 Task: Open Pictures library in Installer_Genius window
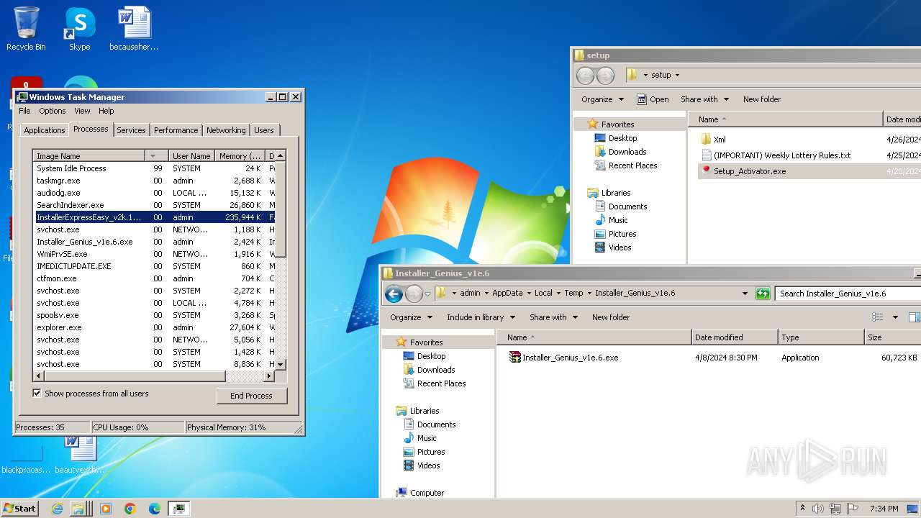424,452
